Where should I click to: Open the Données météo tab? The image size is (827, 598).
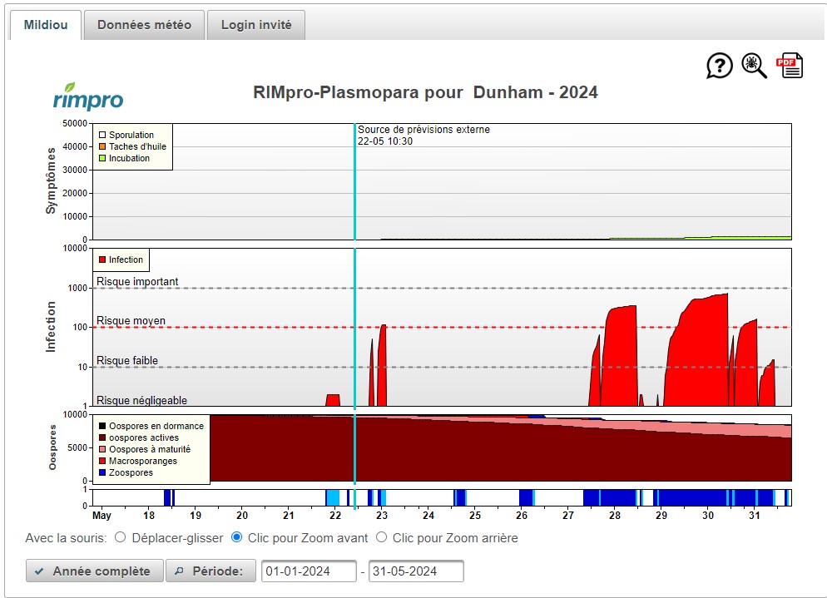pyautogui.click(x=144, y=25)
